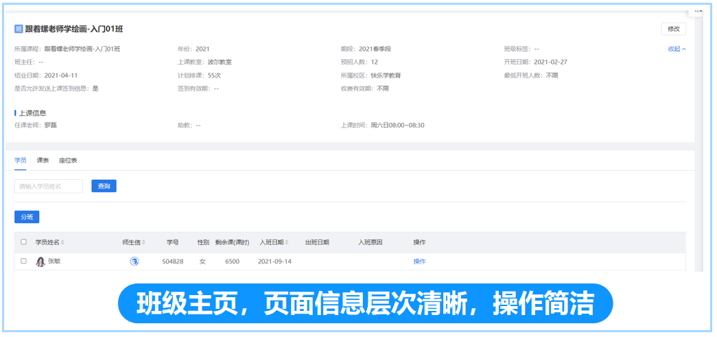Screen dimensions: 717x337
Task: Click classroom value 波尔教室
Action: 220,62
